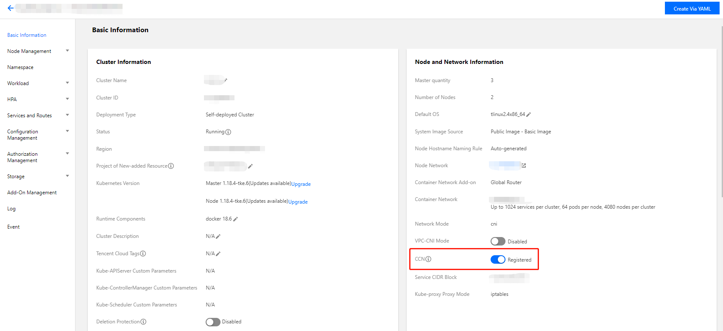
Task: Show Running status info icon
Action: coord(228,132)
